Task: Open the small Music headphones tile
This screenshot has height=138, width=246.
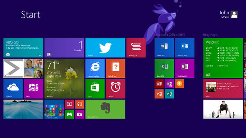Action: click(x=80, y=104)
